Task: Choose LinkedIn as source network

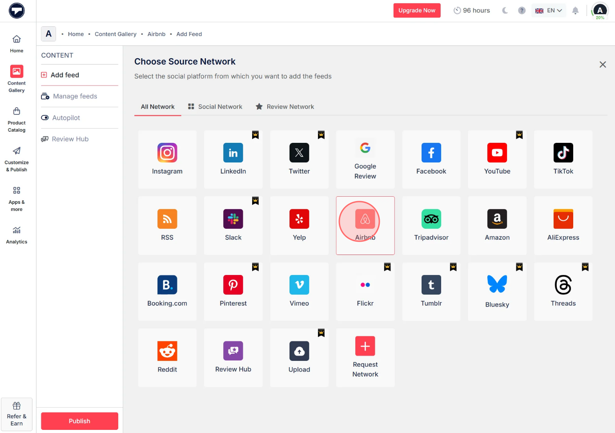Action: (233, 159)
